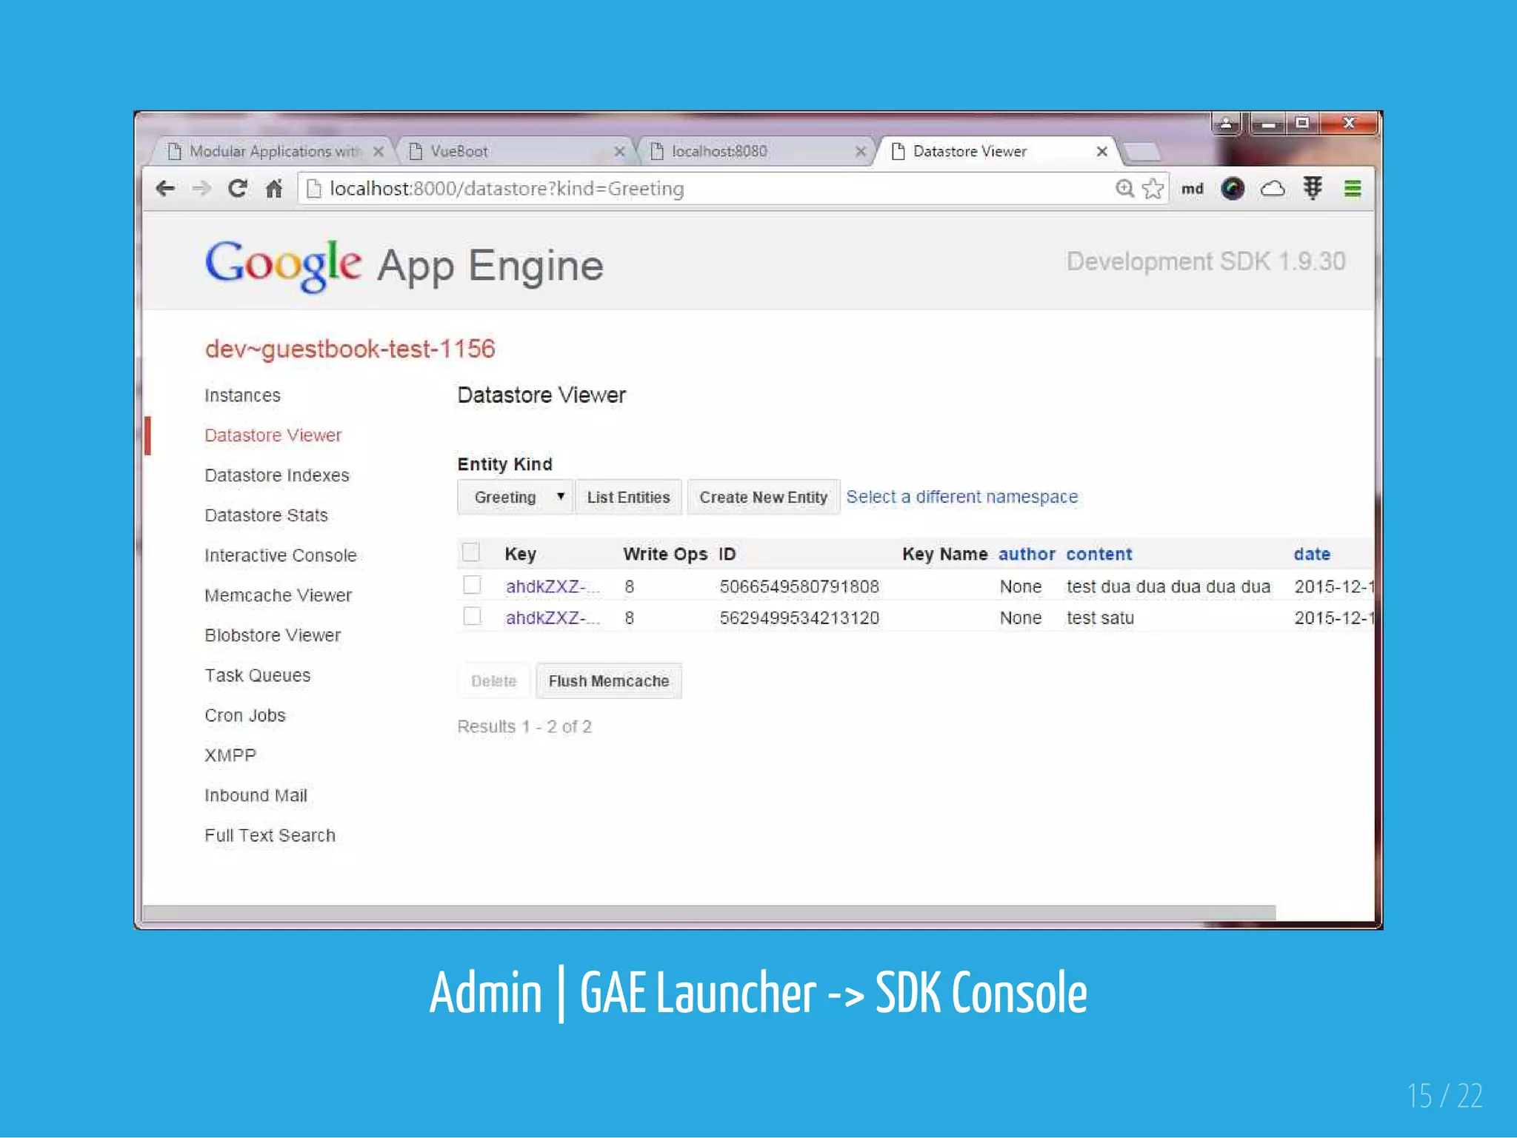The image size is (1517, 1138).
Task: Click the zoom magnifier icon in address bar
Action: (1124, 189)
